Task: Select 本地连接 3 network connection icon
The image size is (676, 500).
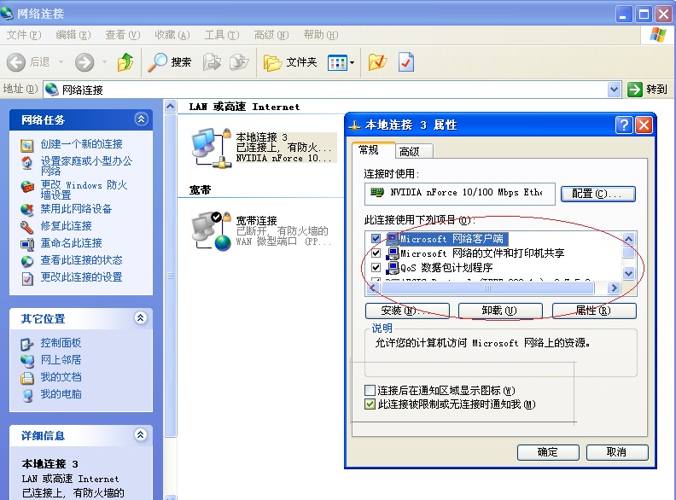Action: click(x=212, y=148)
